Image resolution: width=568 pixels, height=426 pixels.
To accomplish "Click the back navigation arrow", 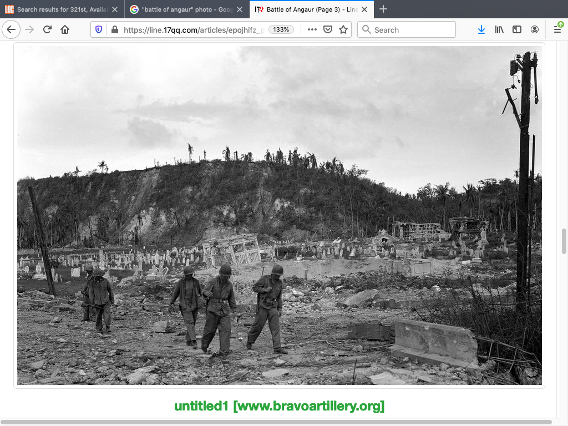I will point(11,30).
